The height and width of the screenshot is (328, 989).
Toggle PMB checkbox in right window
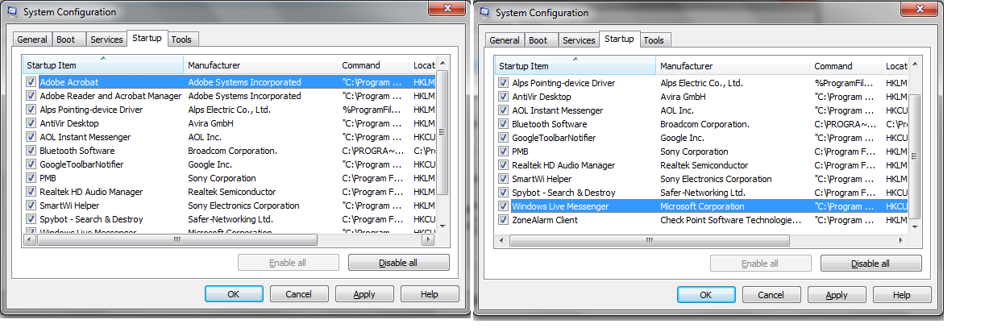504,152
